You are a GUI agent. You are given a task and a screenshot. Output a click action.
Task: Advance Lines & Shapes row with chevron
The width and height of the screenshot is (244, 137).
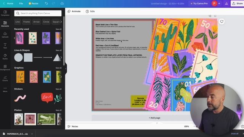click(x=61, y=57)
